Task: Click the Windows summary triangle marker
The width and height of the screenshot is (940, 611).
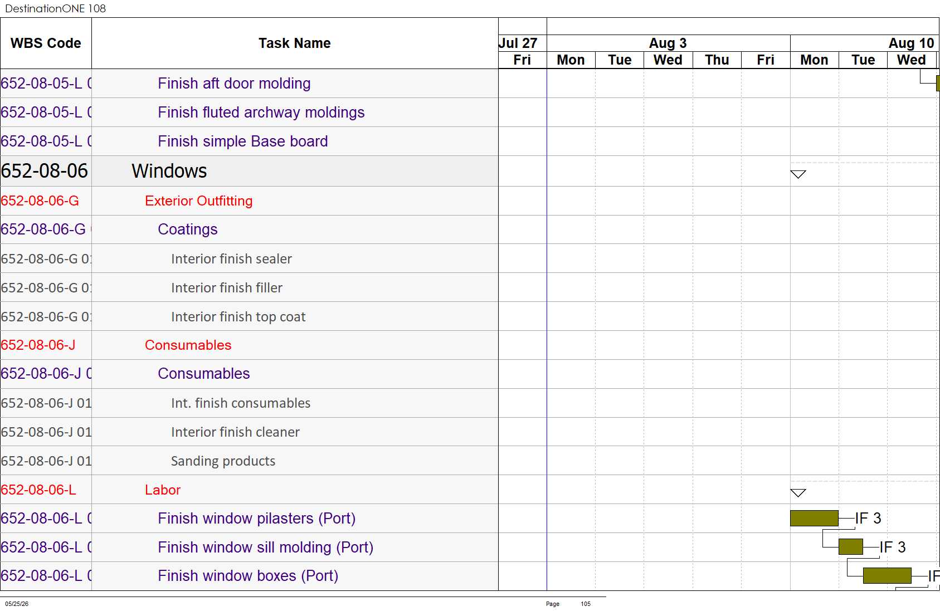Action: coord(798,174)
